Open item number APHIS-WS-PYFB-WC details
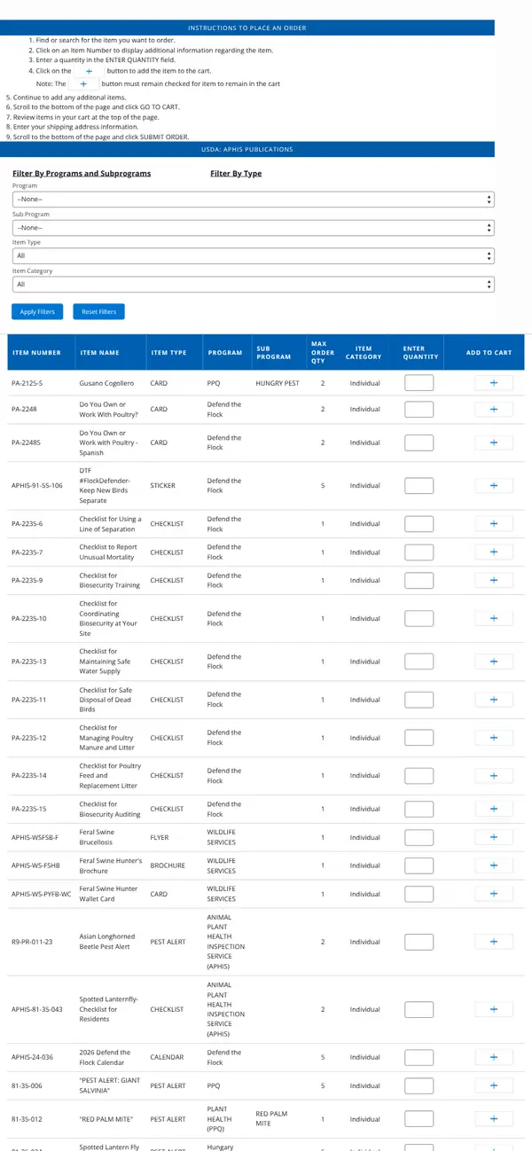This screenshot has height=1151, width=532. click(x=41, y=894)
